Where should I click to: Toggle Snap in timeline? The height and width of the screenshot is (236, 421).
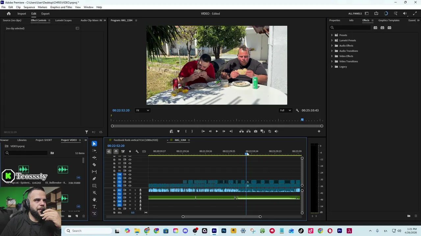116,151
